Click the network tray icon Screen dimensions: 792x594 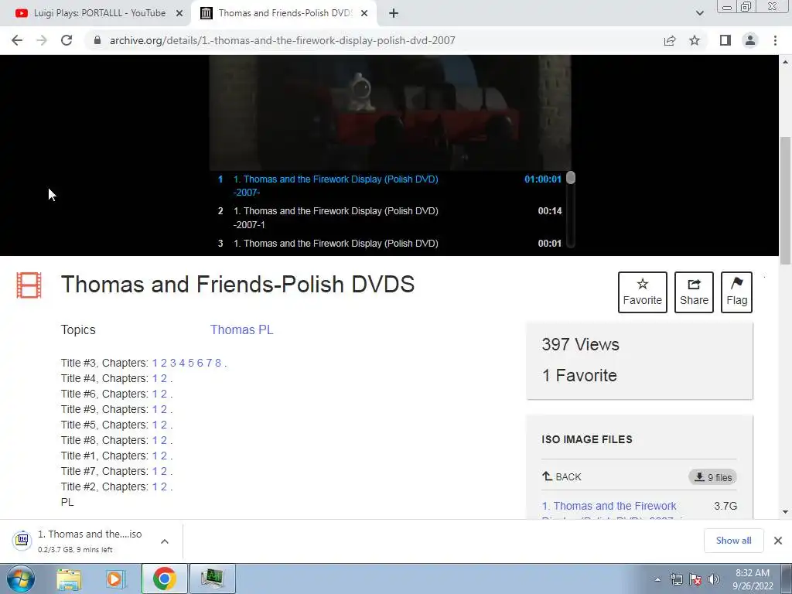coord(676,579)
